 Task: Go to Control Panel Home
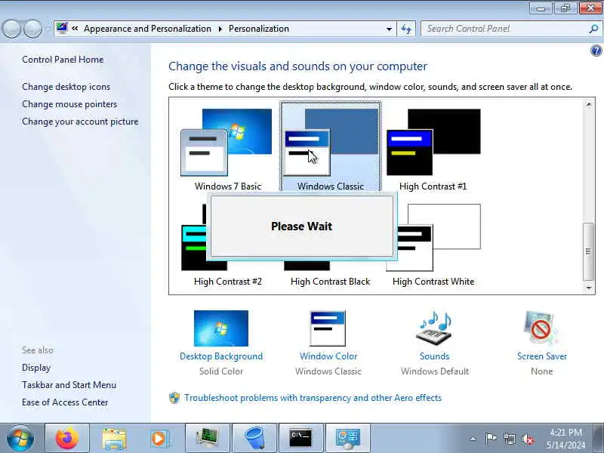coord(63,60)
